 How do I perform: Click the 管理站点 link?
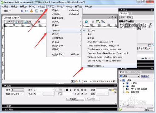pos(145,76)
